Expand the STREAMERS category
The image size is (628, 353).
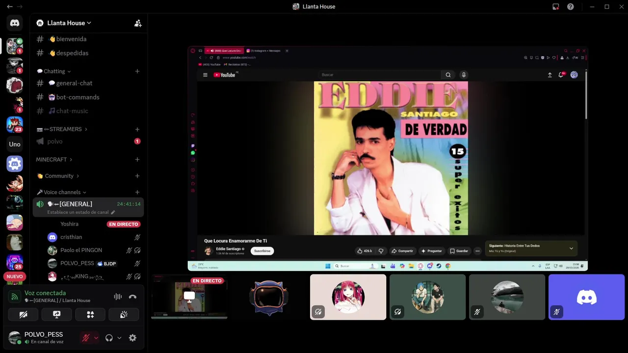tap(62, 129)
